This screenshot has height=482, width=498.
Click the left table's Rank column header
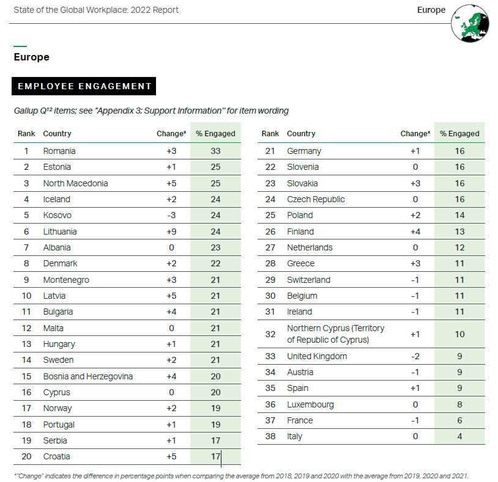(26, 133)
